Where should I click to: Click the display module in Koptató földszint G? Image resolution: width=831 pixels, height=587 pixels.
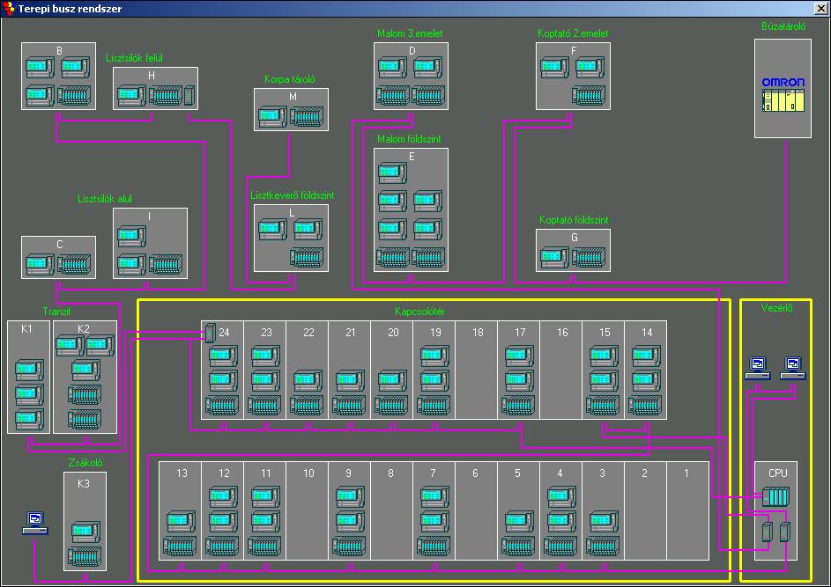554,258
